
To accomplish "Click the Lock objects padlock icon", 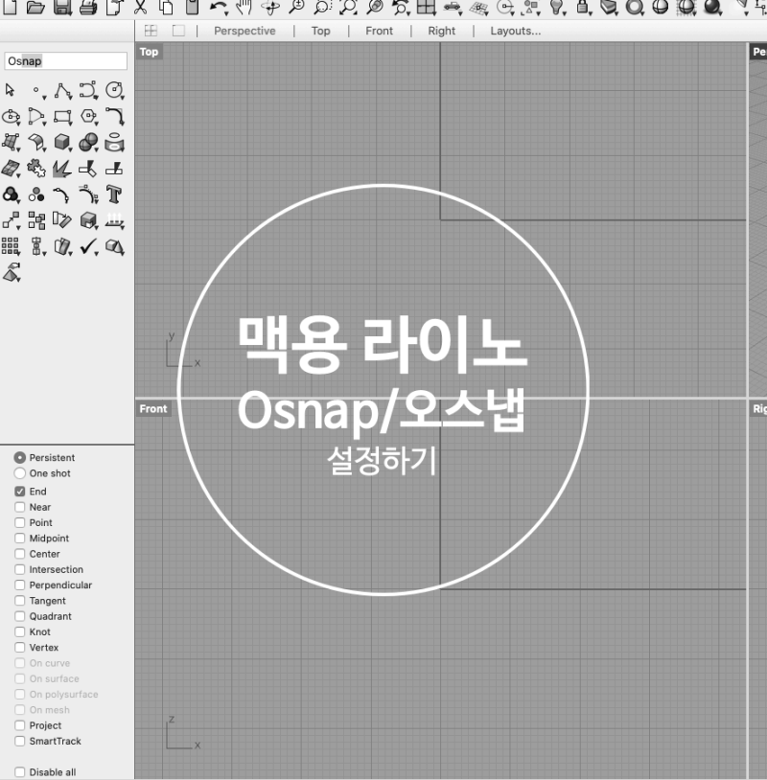I will pos(583,7).
